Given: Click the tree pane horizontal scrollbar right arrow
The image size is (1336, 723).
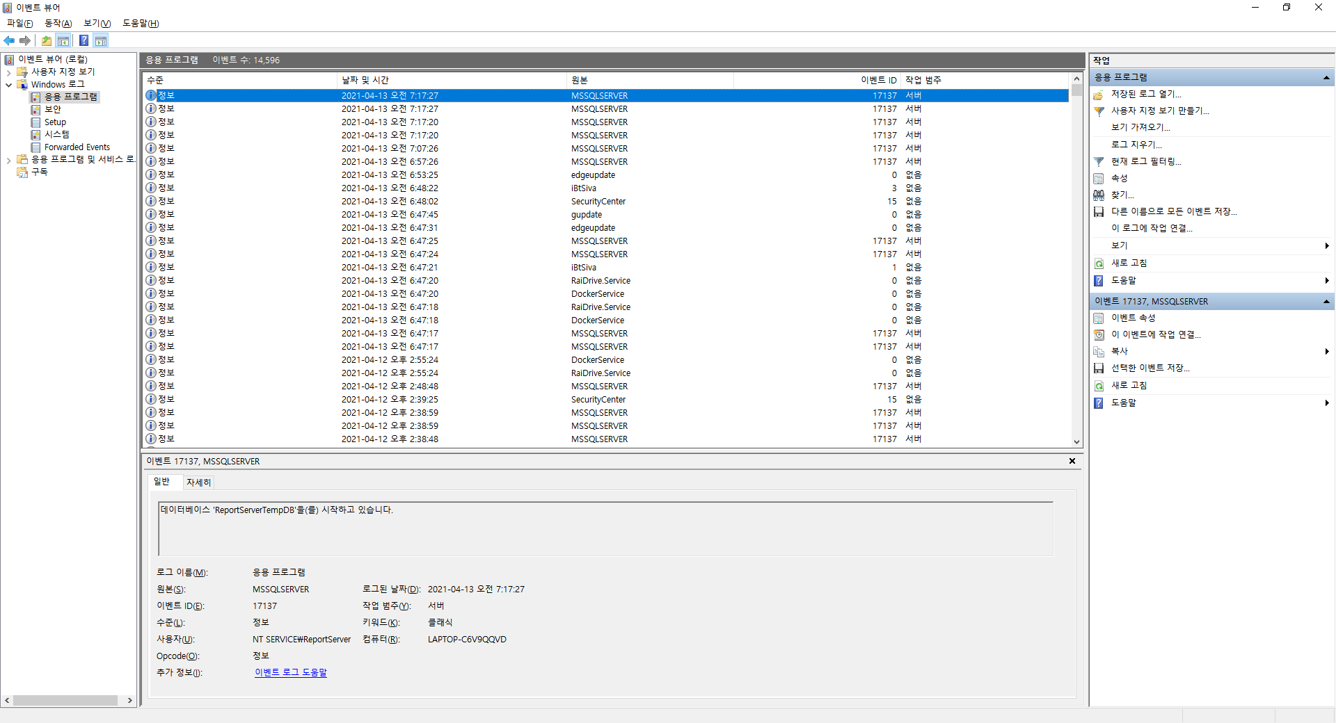Looking at the screenshot, I should pyautogui.click(x=130, y=701).
